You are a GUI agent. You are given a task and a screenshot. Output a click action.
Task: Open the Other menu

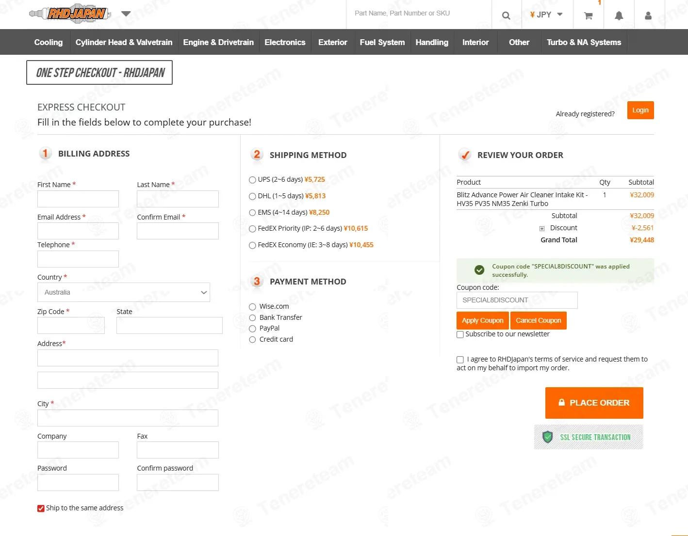coord(519,42)
